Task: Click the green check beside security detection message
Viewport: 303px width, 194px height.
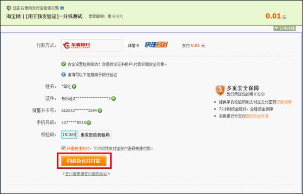Action: click(x=64, y=64)
